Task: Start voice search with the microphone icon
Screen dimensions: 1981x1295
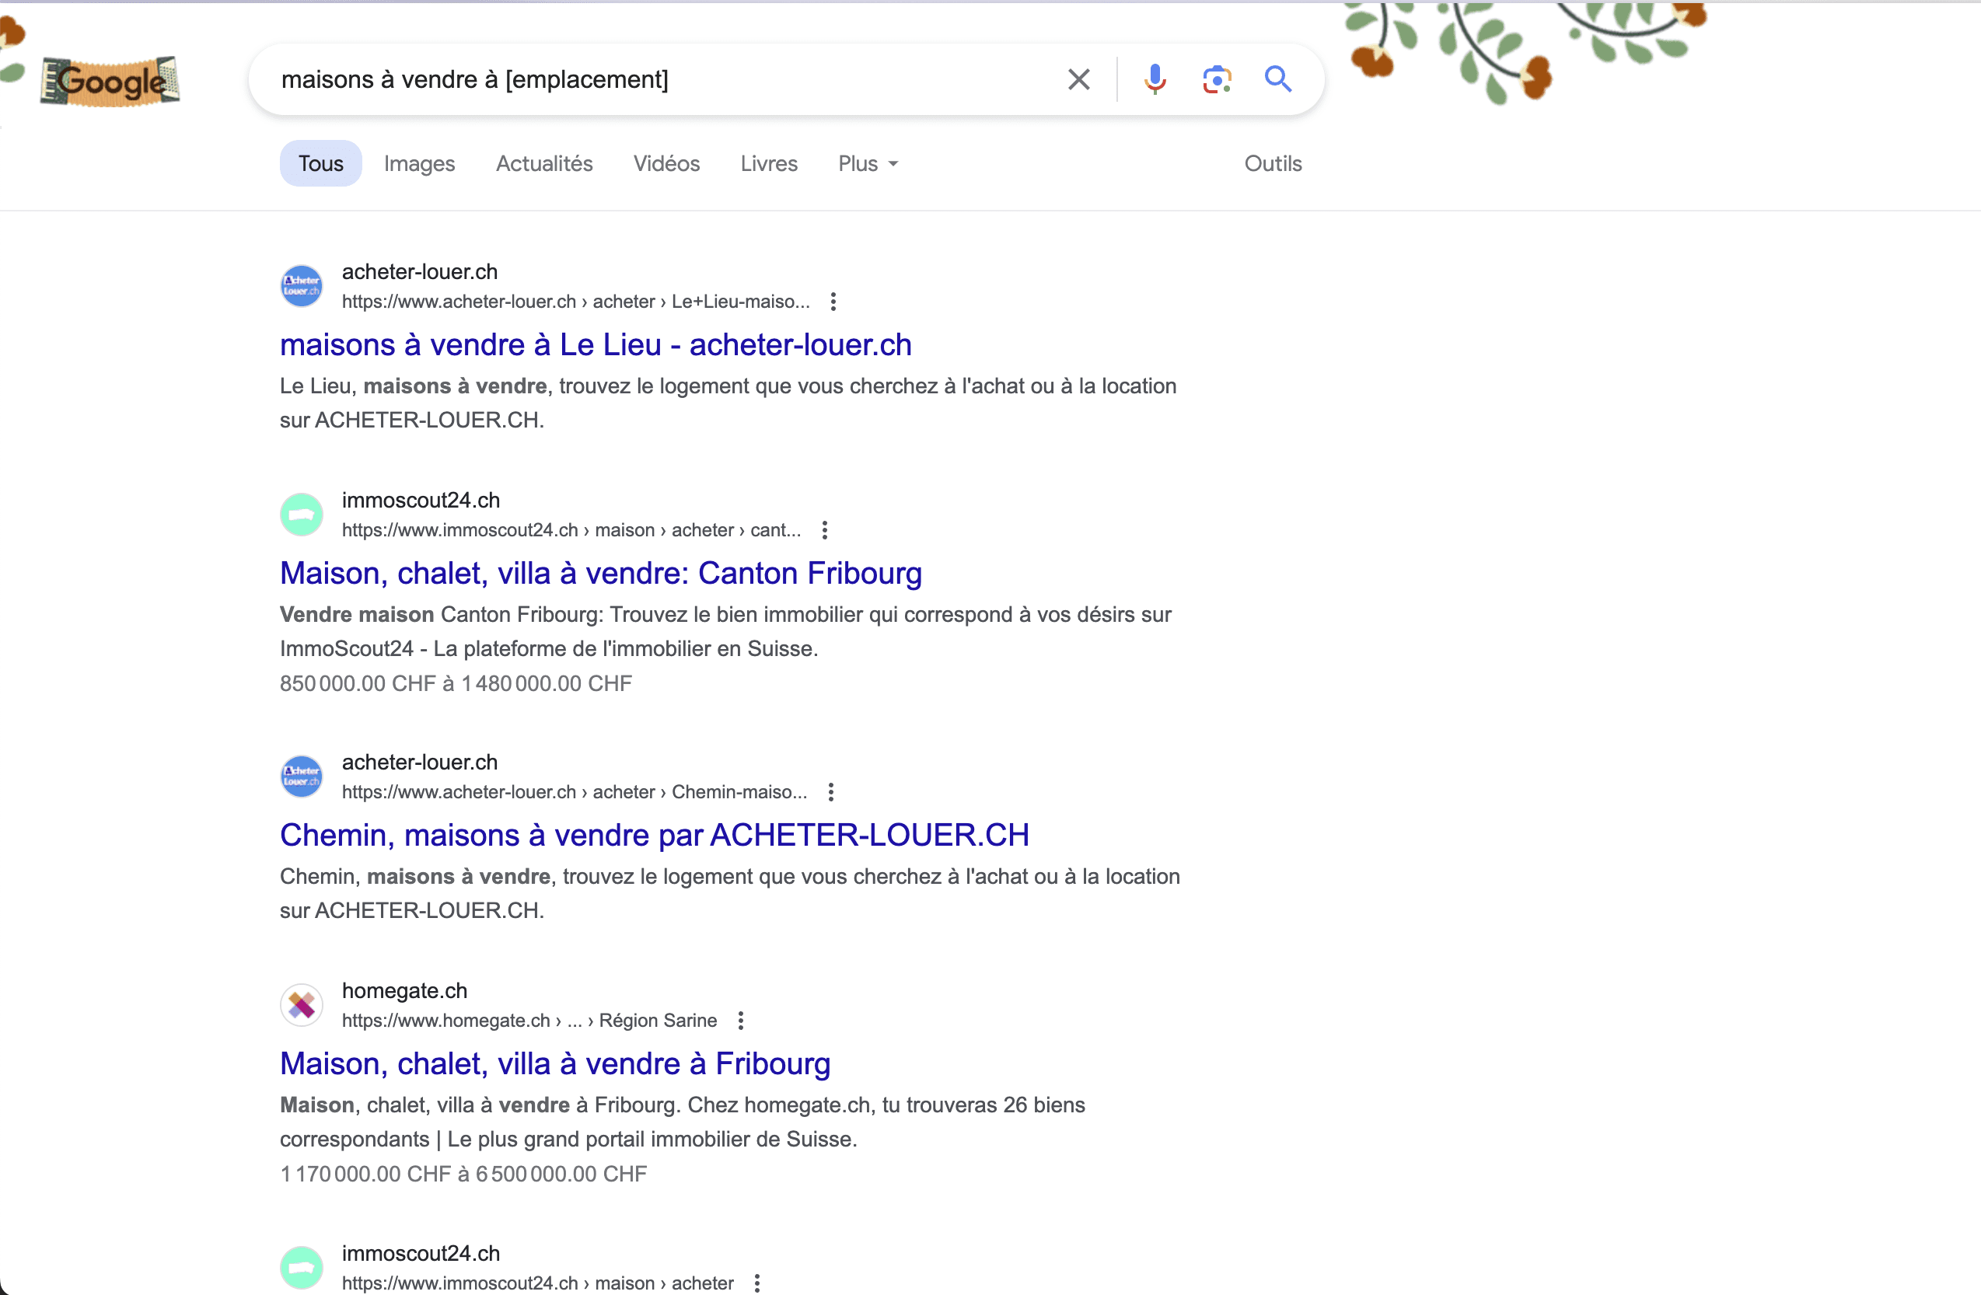Action: coord(1155,80)
